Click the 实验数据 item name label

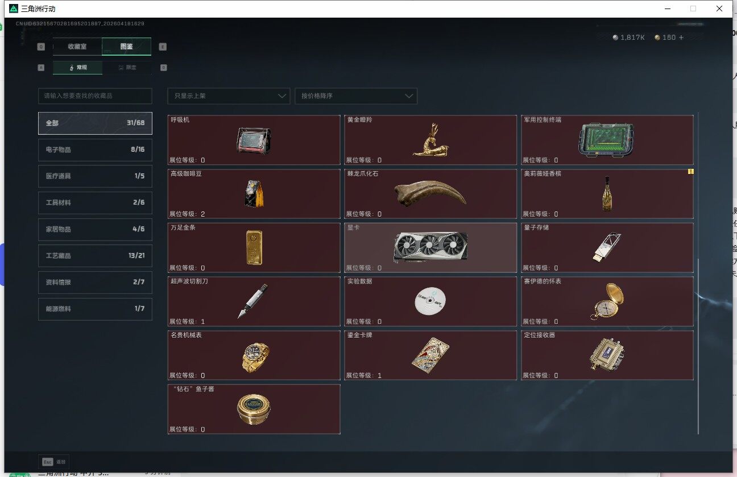coord(360,281)
